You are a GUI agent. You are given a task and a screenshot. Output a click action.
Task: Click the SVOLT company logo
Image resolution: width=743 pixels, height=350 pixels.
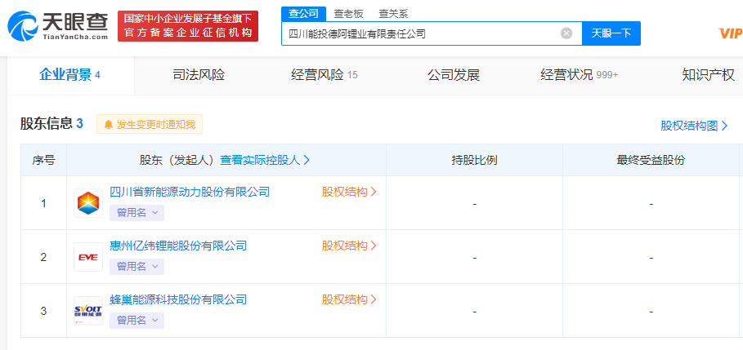click(x=88, y=311)
